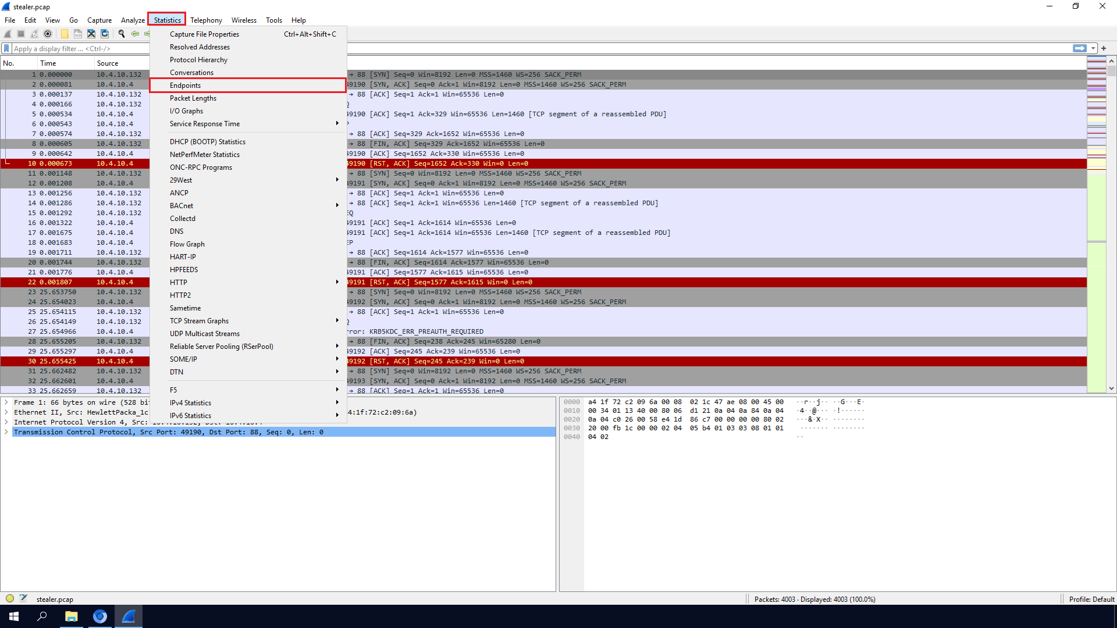Open the Tools menu
1117x628 pixels.
274,20
